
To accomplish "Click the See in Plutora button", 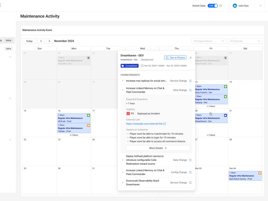I will (x=175, y=58).
